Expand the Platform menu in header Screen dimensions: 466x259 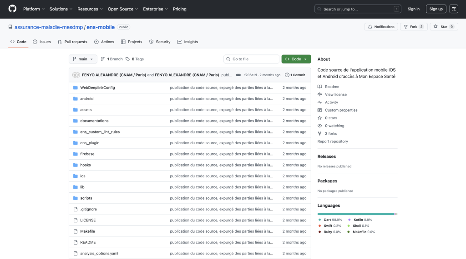pos(34,9)
